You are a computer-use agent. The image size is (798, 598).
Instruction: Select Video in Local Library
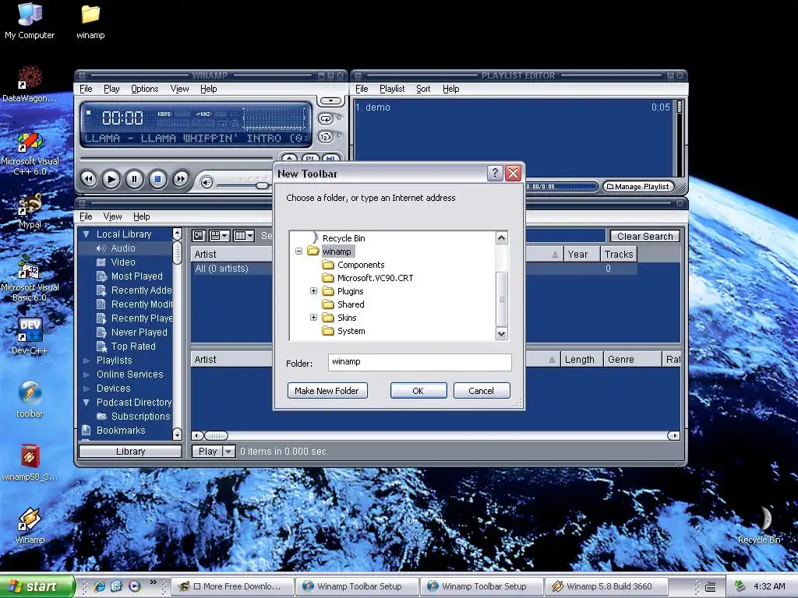click(x=122, y=262)
